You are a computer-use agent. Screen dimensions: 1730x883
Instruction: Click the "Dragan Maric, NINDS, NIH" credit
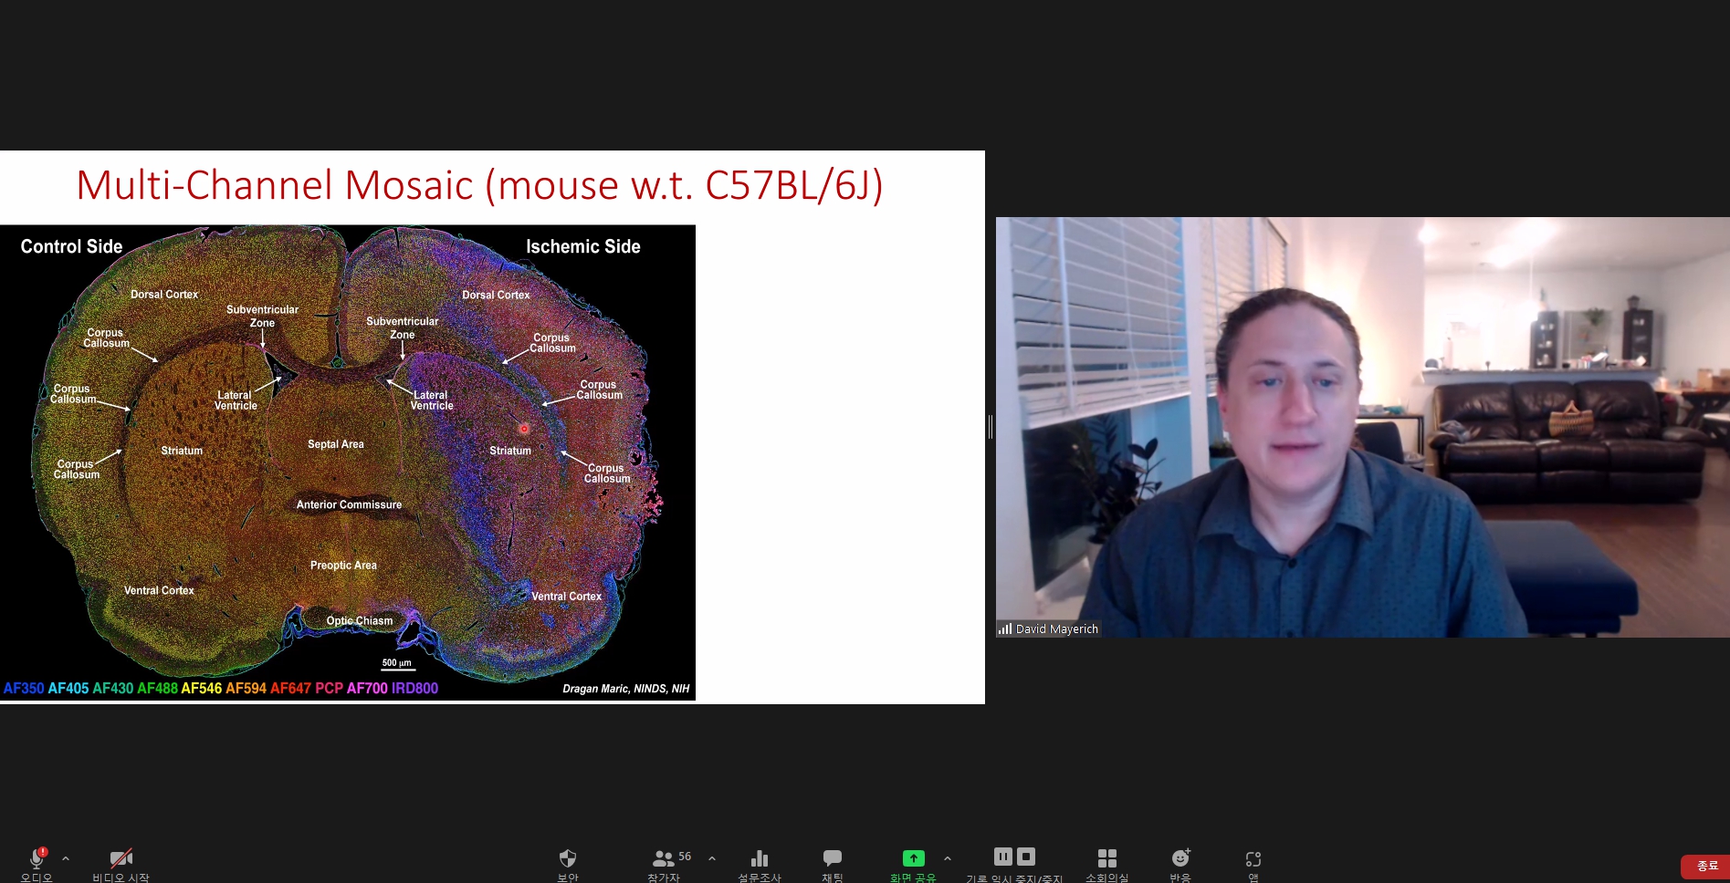[626, 689]
